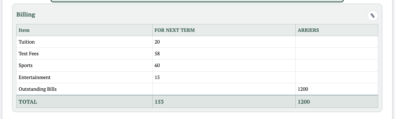
Task: Click the pencil edit icon in Billing
Action: (x=372, y=16)
